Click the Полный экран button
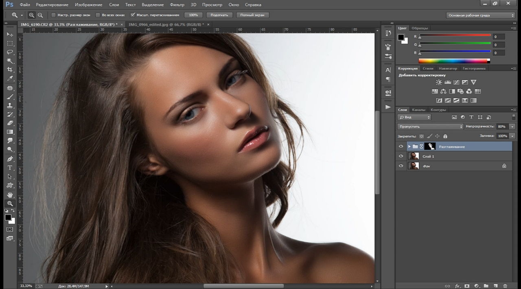 tap(252, 15)
